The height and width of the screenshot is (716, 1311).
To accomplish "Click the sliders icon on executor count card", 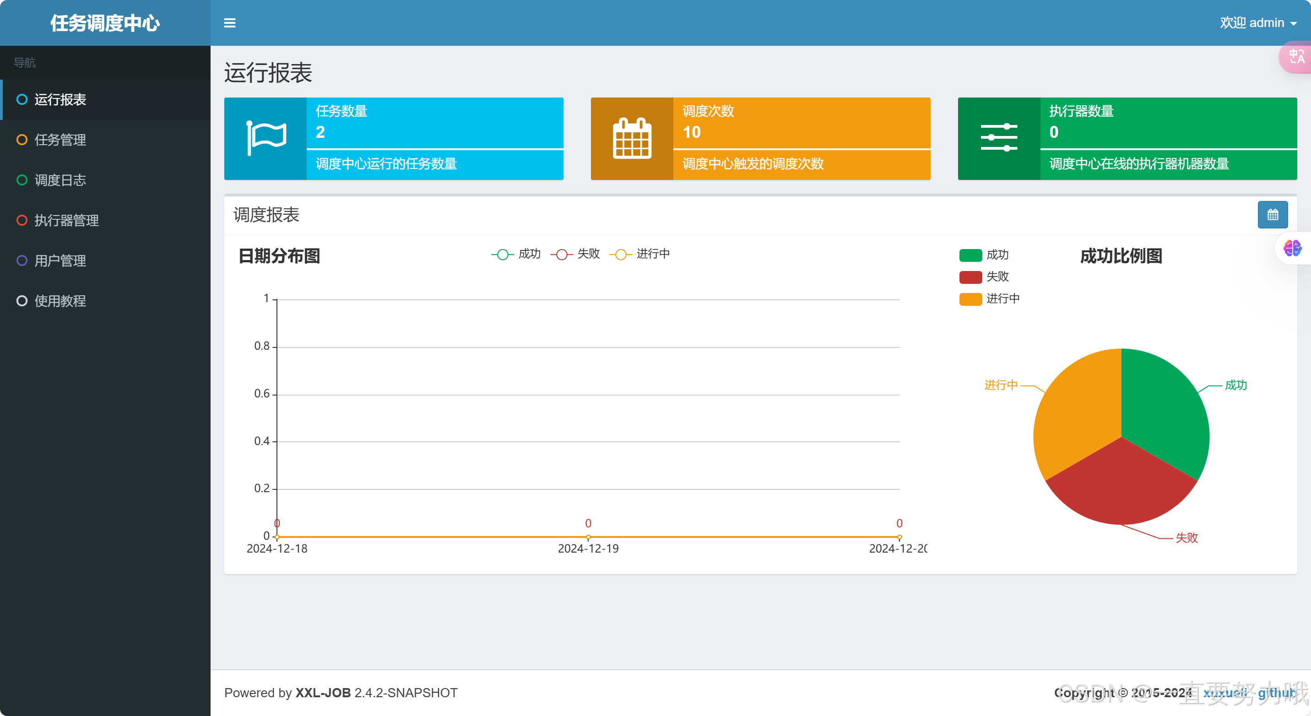I will click(998, 138).
